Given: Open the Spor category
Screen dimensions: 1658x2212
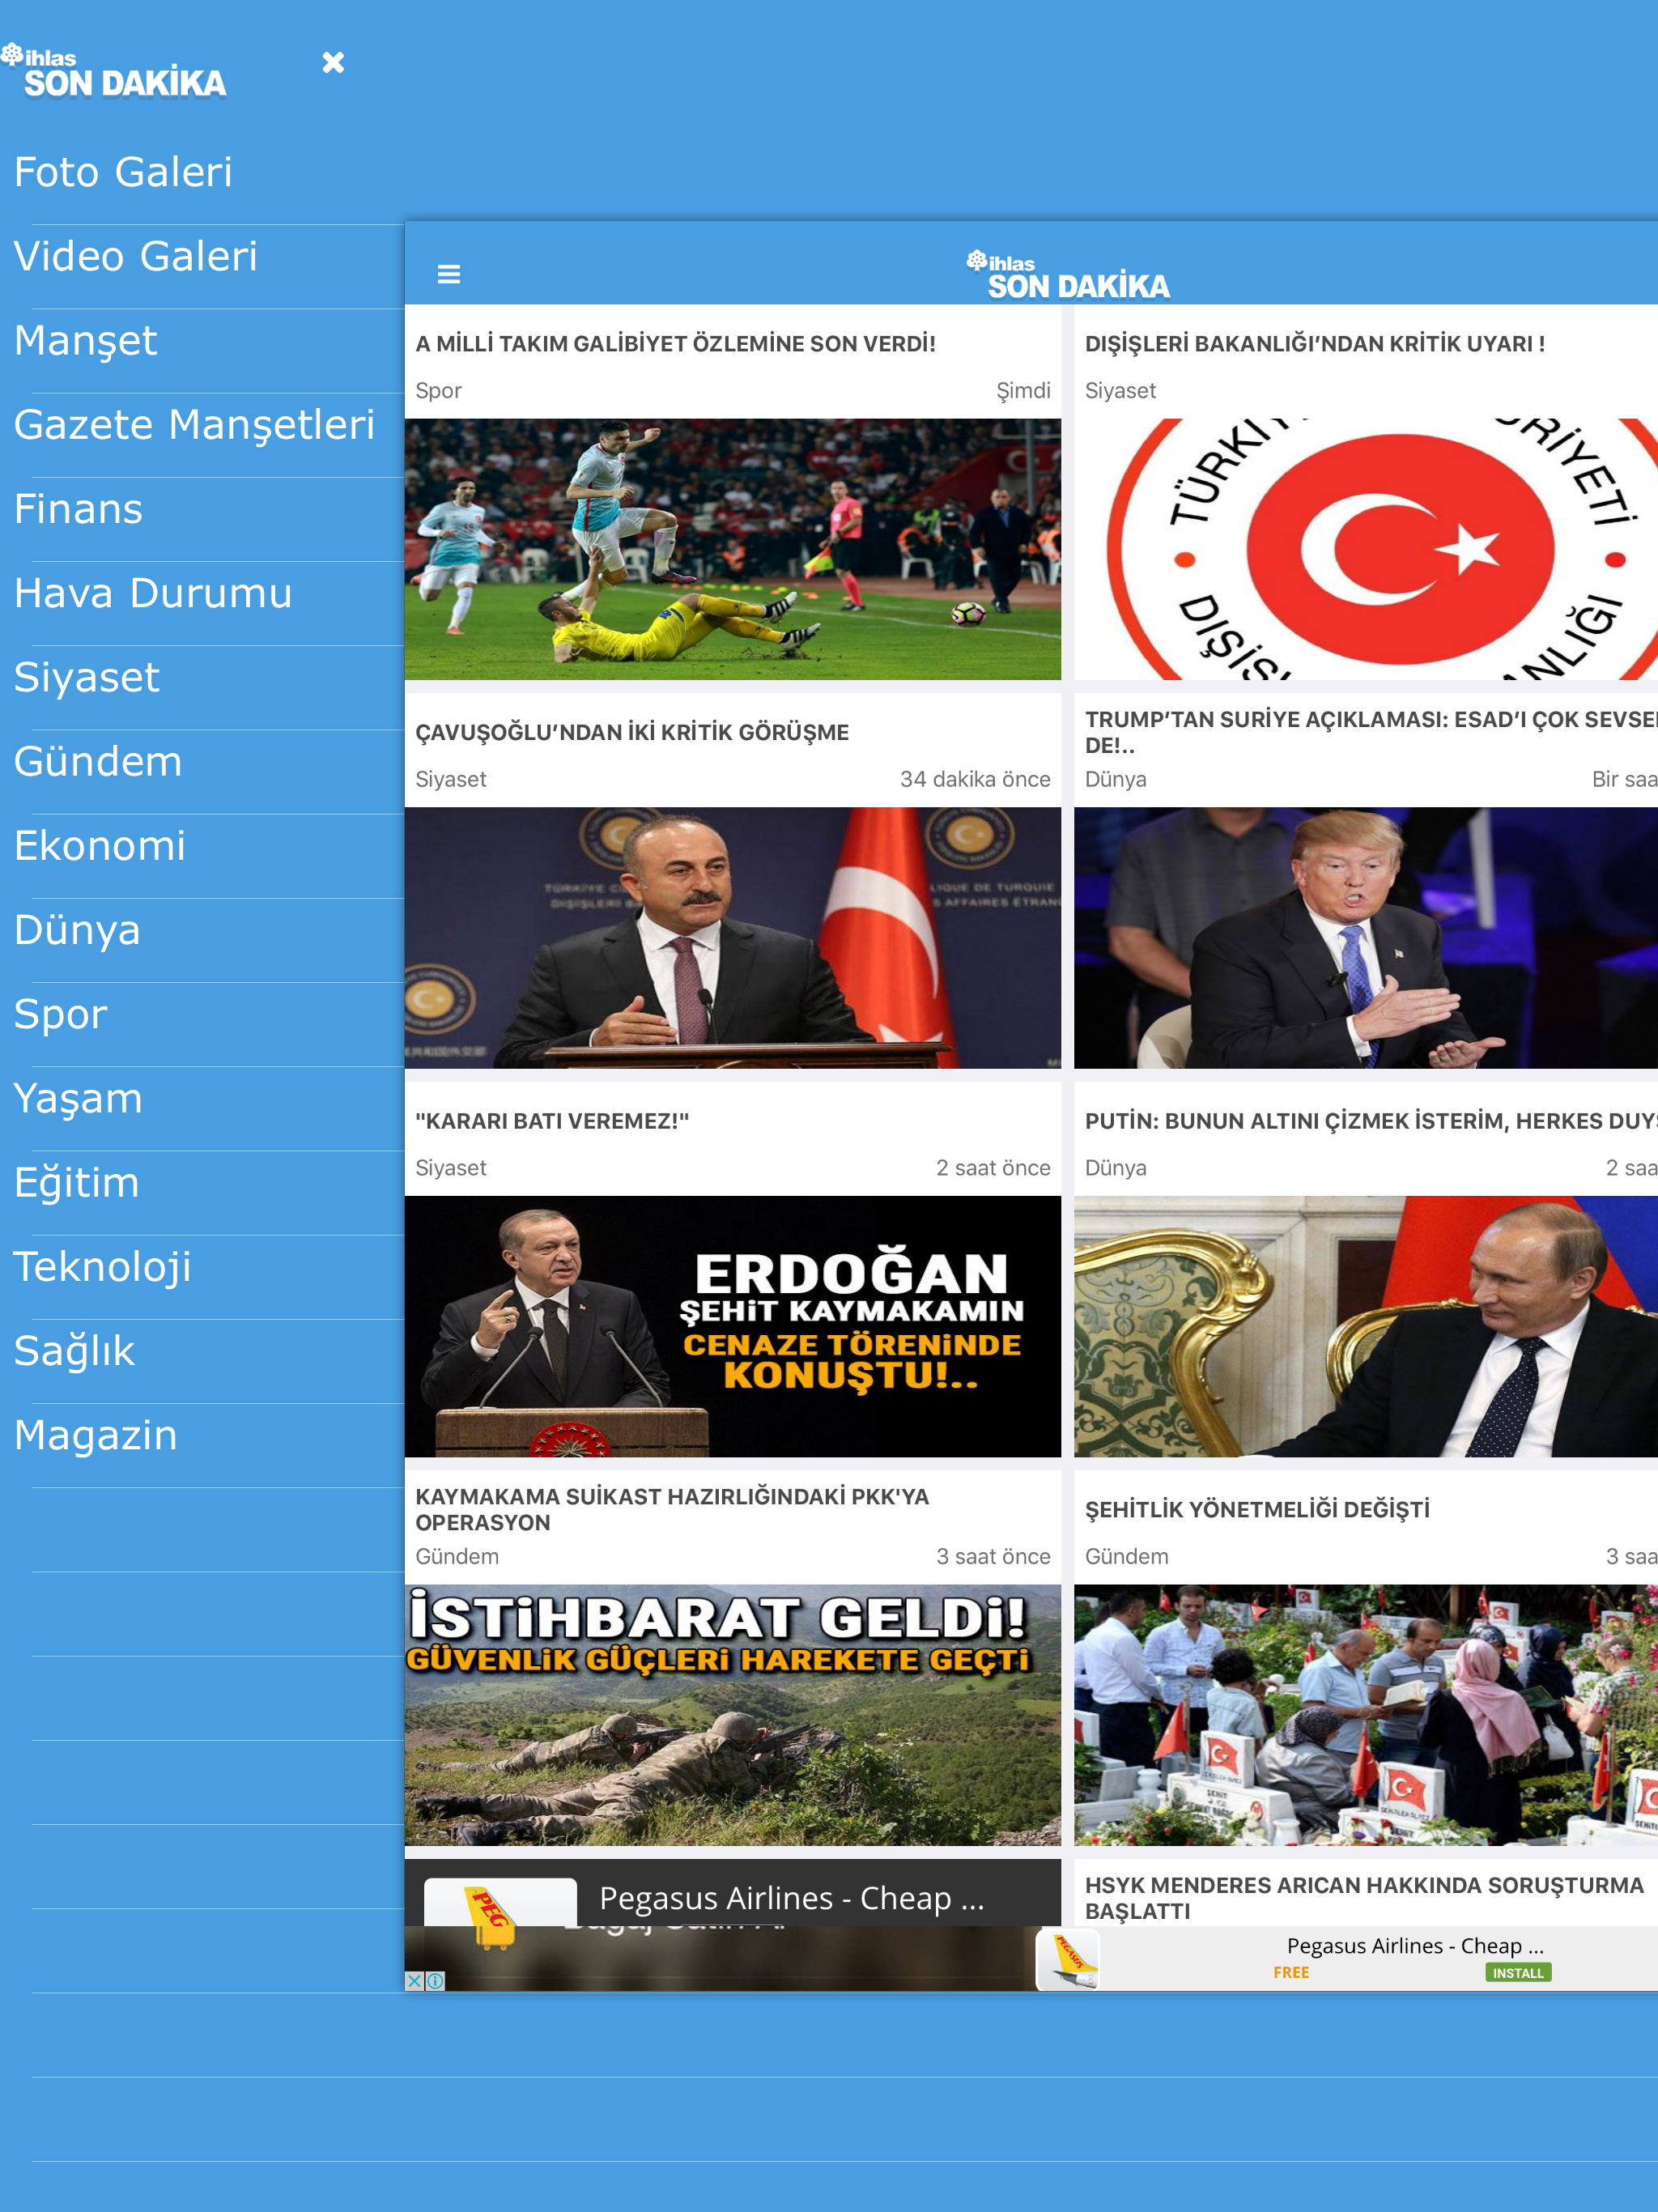Looking at the screenshot, I should tap(60, 1014).
